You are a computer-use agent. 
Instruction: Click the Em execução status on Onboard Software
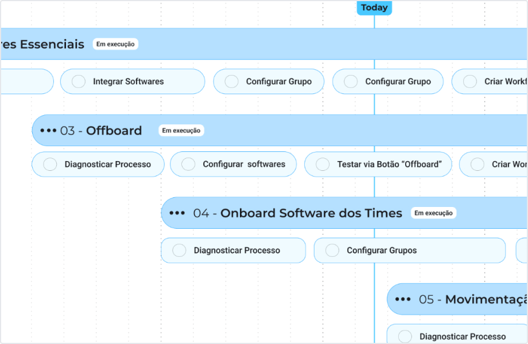433,213
